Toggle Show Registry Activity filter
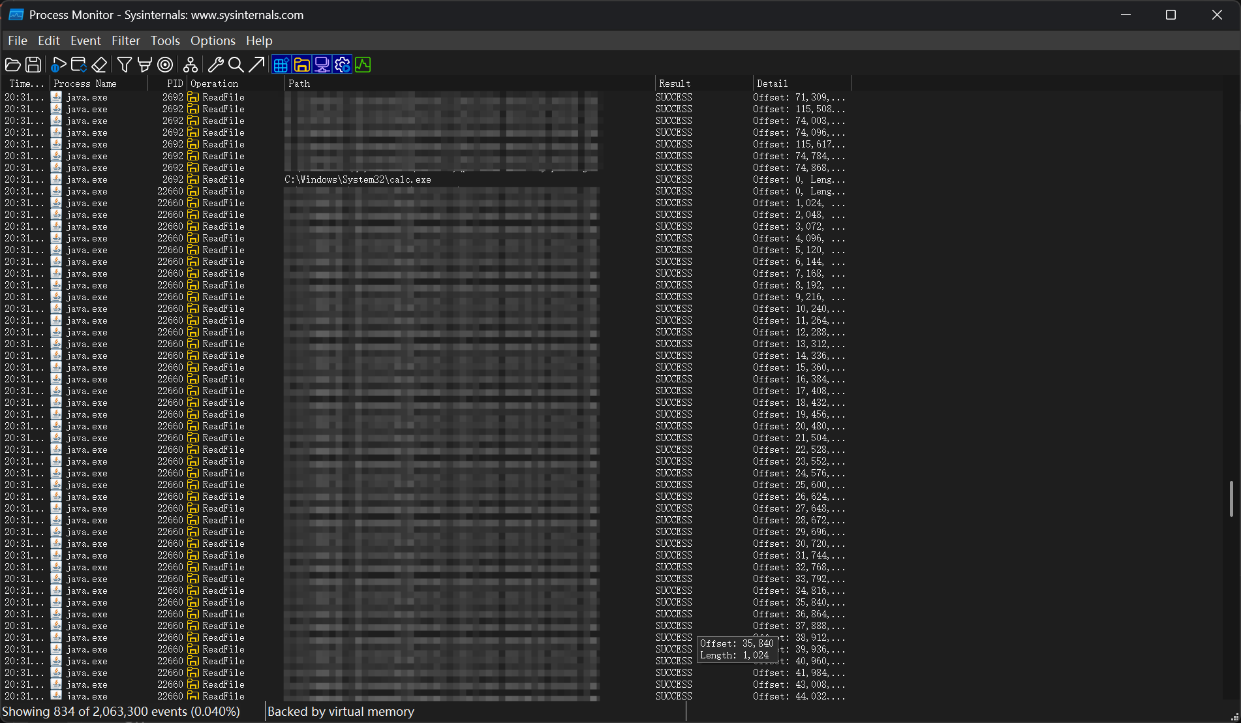Image resolution: width=1241 pixels, height=723 pixels. 281,65
